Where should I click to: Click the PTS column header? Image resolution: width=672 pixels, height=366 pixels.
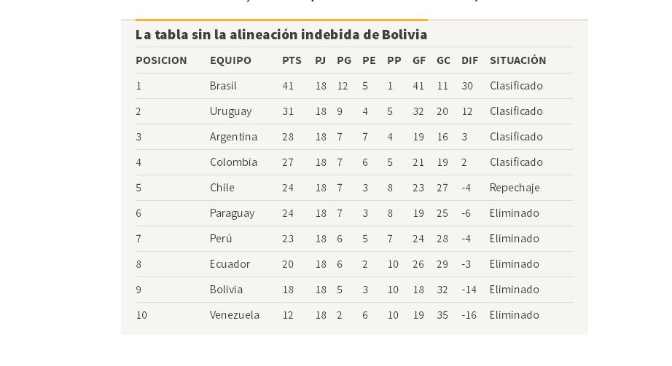(x=292, y=60)
